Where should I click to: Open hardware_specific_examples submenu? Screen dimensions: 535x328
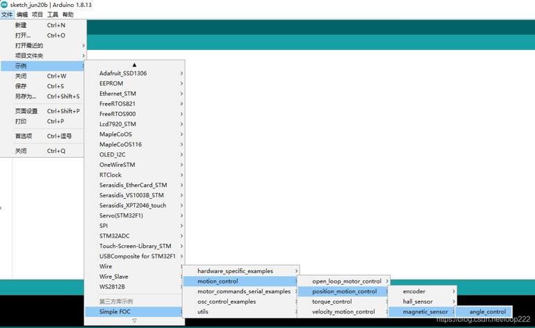[x=241, y=271]
